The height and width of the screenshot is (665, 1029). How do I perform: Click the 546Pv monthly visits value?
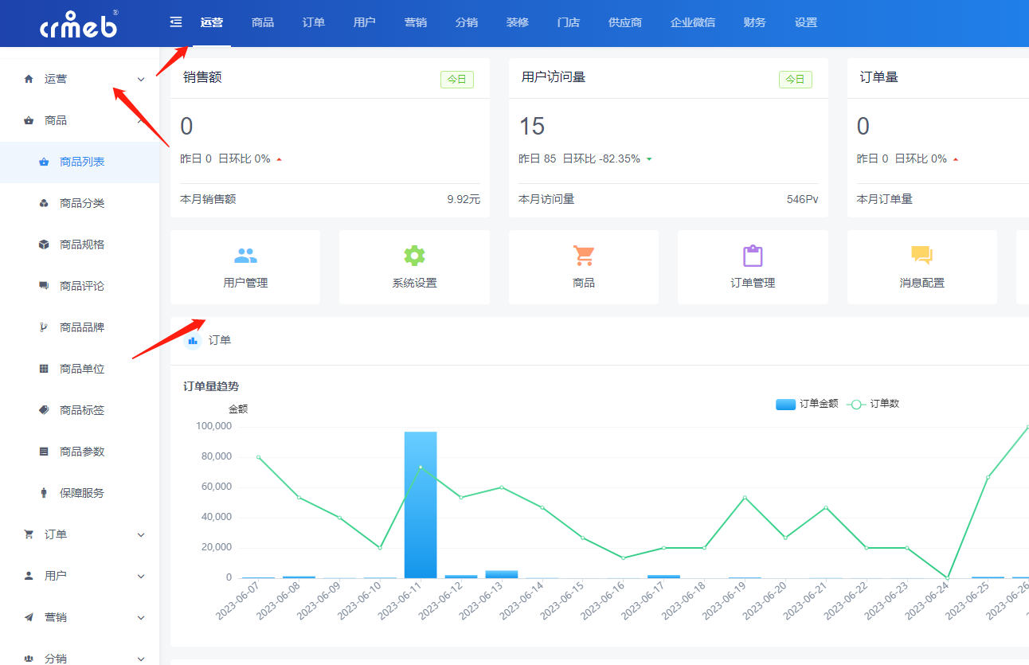803,199
